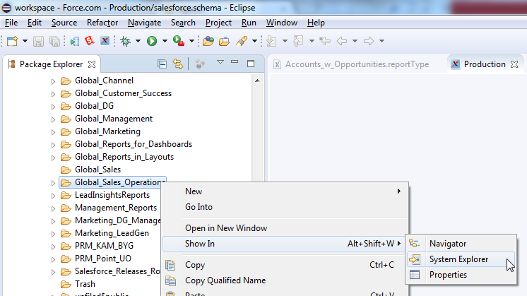527x296 pixels.
Task: Open the Package Explorer View Menu triangle
Action: pyautogui.click(x=220, y=62)
